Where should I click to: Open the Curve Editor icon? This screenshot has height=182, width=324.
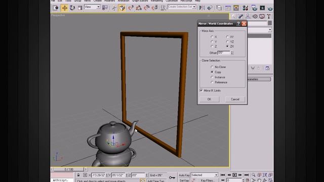[x=228, y=8]
